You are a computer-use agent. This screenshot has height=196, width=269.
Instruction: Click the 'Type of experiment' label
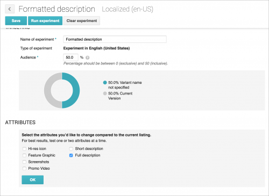(x=36, y=48)
